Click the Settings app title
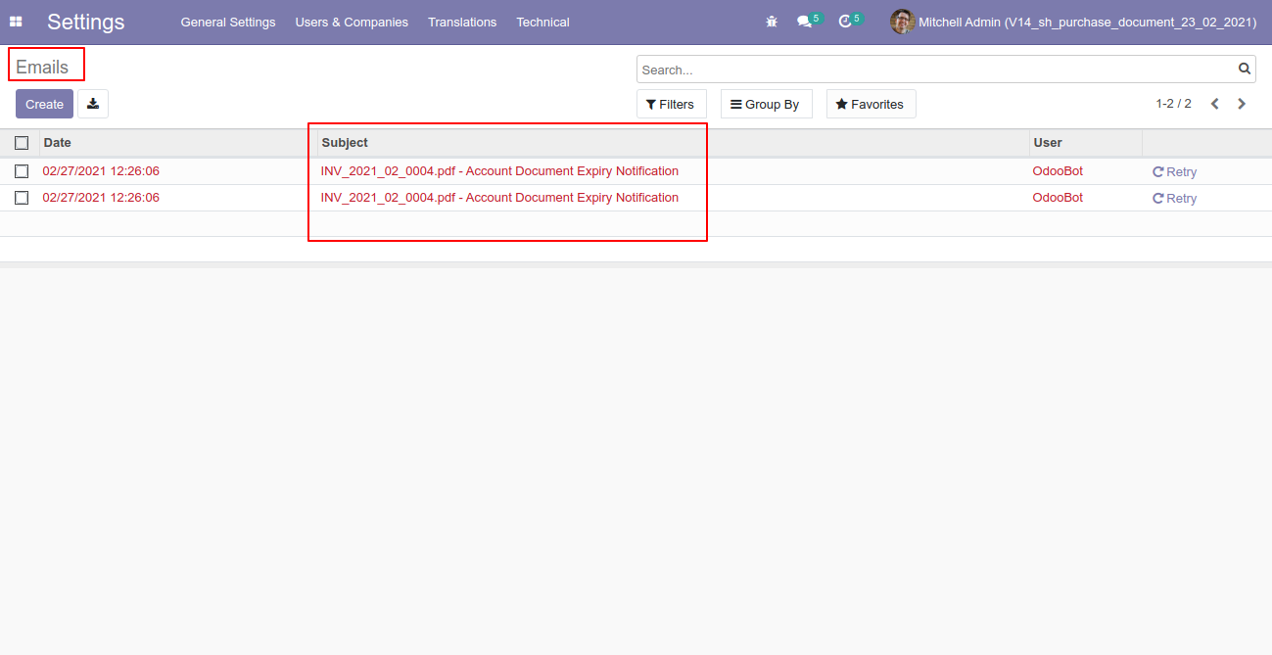The width and height of the screenshot is (1272, 655). [x=86, y=22]
